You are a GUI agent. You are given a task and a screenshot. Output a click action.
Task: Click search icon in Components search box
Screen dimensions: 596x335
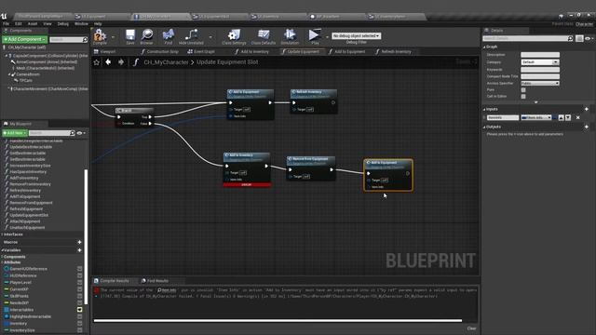click(85, 39)
